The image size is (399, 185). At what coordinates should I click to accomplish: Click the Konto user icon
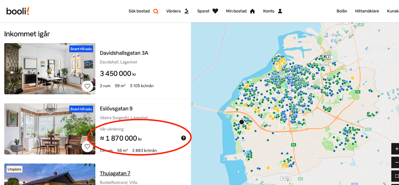[280, 11]
